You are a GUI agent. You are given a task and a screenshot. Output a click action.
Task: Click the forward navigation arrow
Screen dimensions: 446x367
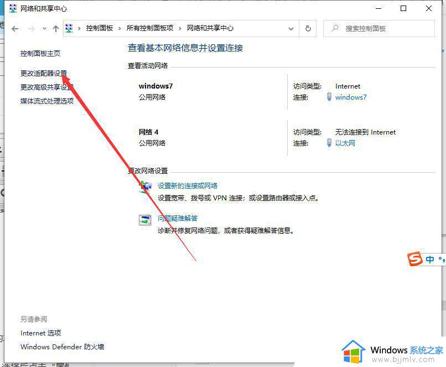32,28
